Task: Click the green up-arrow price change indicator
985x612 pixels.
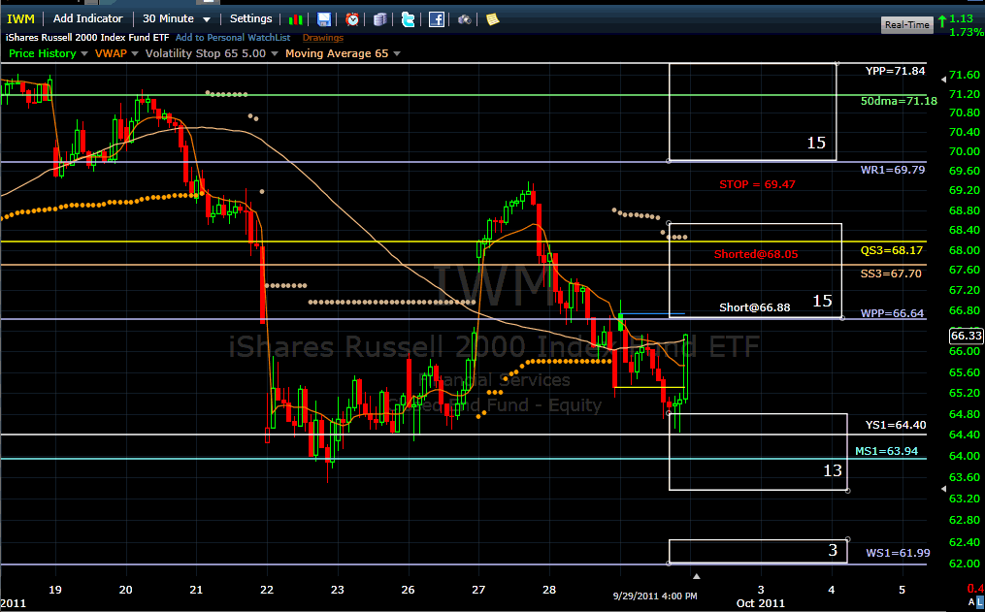Action: click(x=941, y=21)
